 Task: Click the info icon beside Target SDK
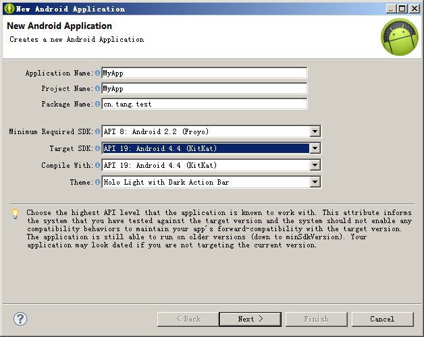pyautogui.click(x=98, y=148)
